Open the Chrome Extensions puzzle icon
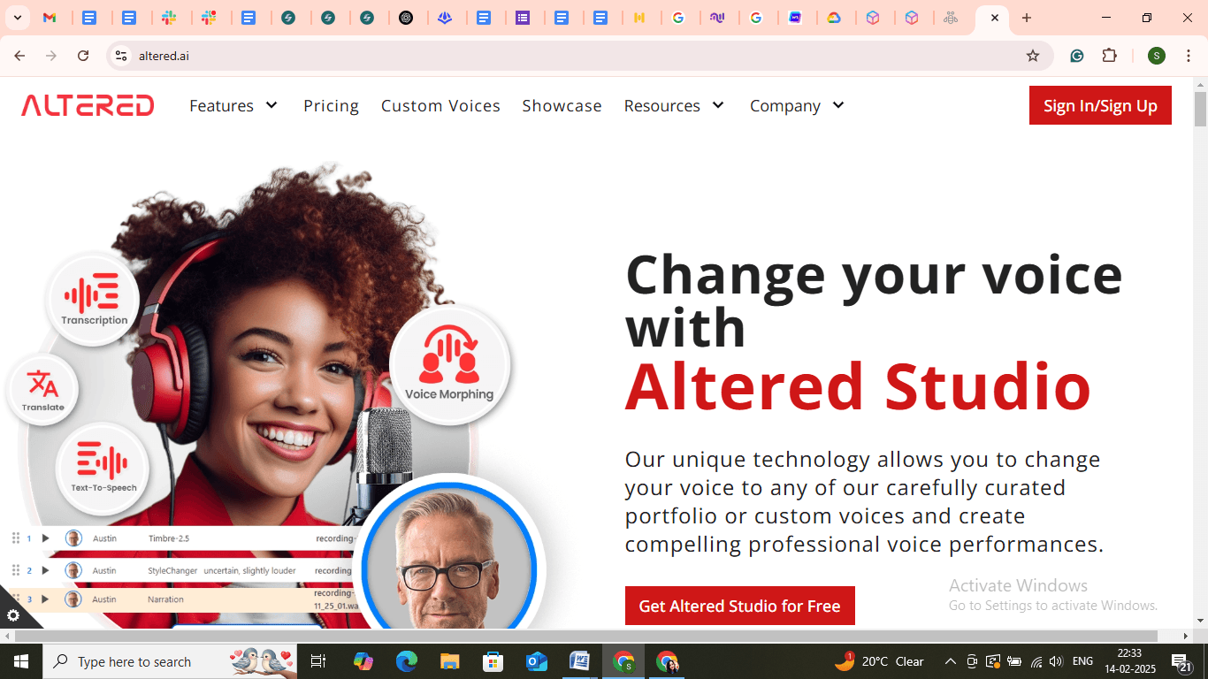Image resolution: width=1208 pixels, height=679 pixels. [x=1109, y=56]
